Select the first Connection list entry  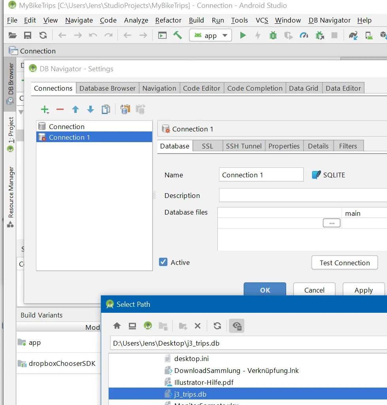click(94, 127)
